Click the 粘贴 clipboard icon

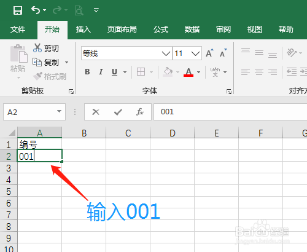coord(18,53)
